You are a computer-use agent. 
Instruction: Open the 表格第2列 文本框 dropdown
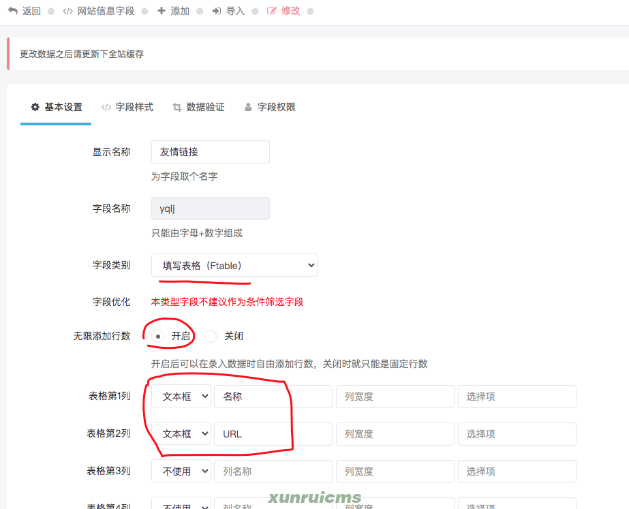181,434
